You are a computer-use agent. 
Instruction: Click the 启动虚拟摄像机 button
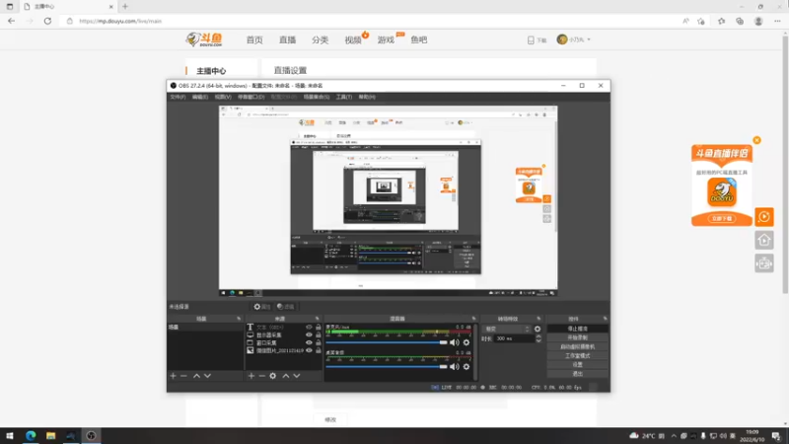click(578, 347)
